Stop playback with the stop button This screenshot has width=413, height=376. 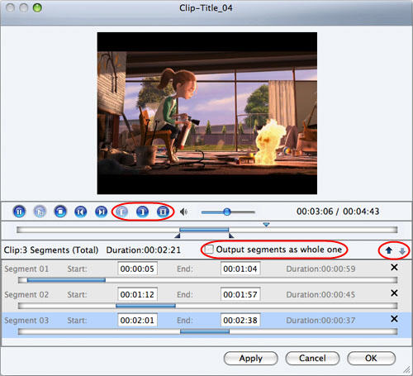coord(60,212)
